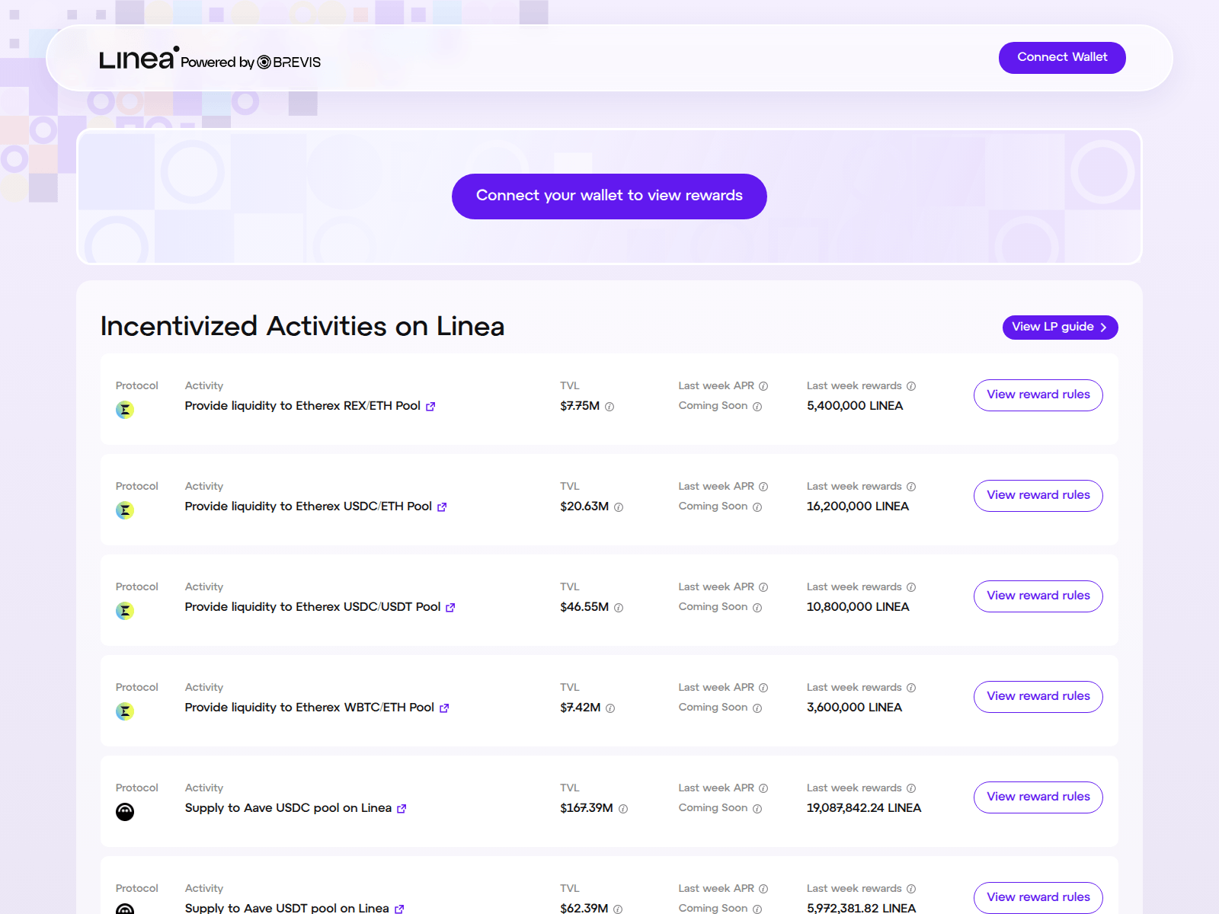The image size is (1219, 914).
Task: Click info icon next to $46.55M TVL
Action: click(619, 608)
